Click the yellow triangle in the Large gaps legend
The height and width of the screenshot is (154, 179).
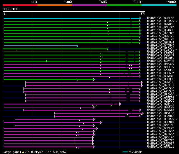pyautogui.click(x=23, y=152)
